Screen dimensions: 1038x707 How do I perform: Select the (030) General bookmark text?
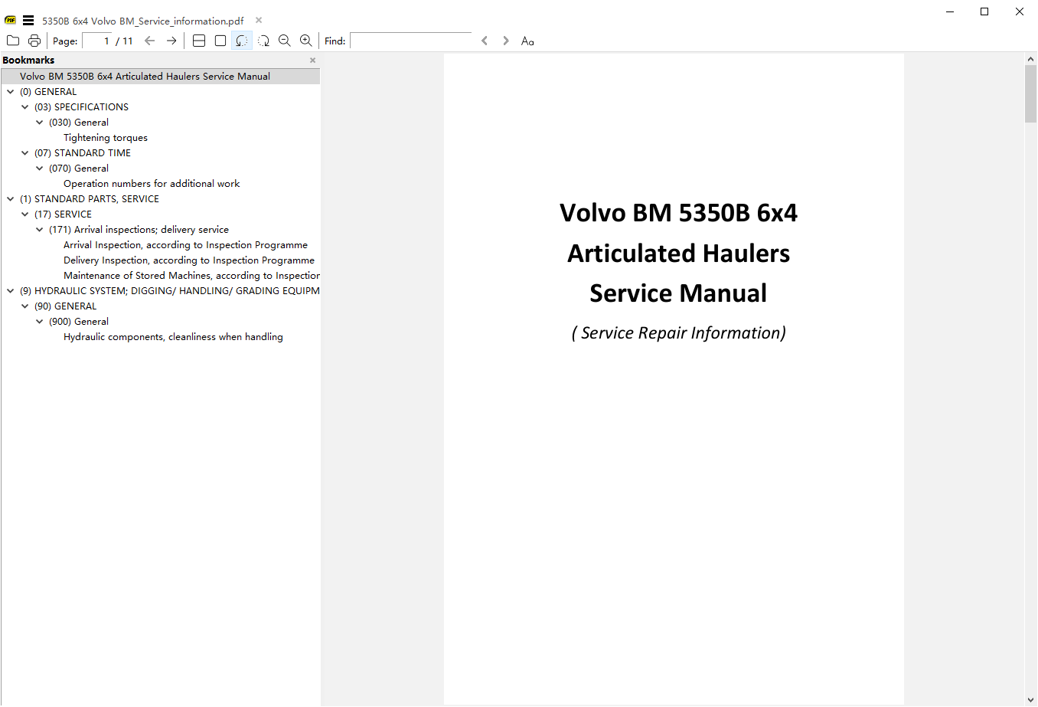(79, 122)
